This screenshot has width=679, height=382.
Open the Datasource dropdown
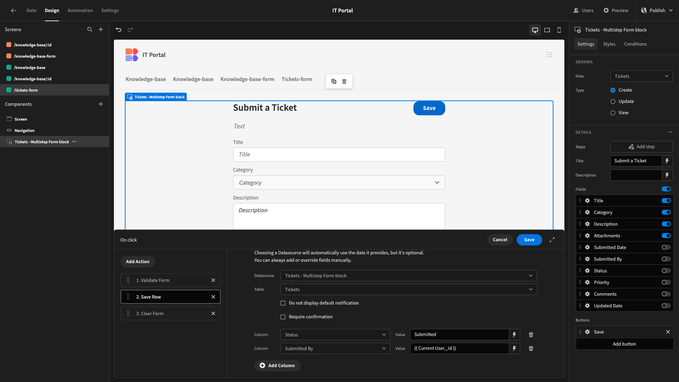click(408, 276)
